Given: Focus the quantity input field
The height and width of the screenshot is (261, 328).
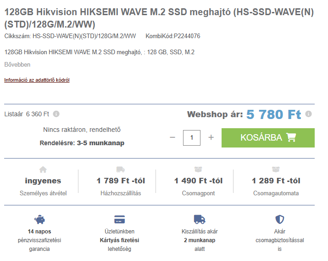Looking at the screenshot, I should pos(192,137).
